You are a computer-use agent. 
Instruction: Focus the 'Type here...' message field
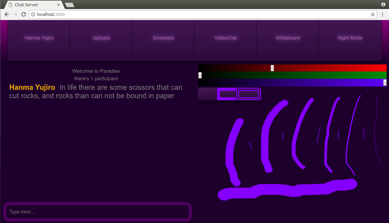click(x=97, y=212)
